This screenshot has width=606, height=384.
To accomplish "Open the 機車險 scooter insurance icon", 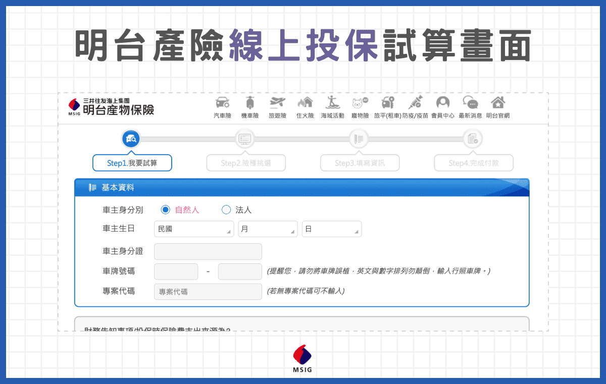I will click(249, 103).
